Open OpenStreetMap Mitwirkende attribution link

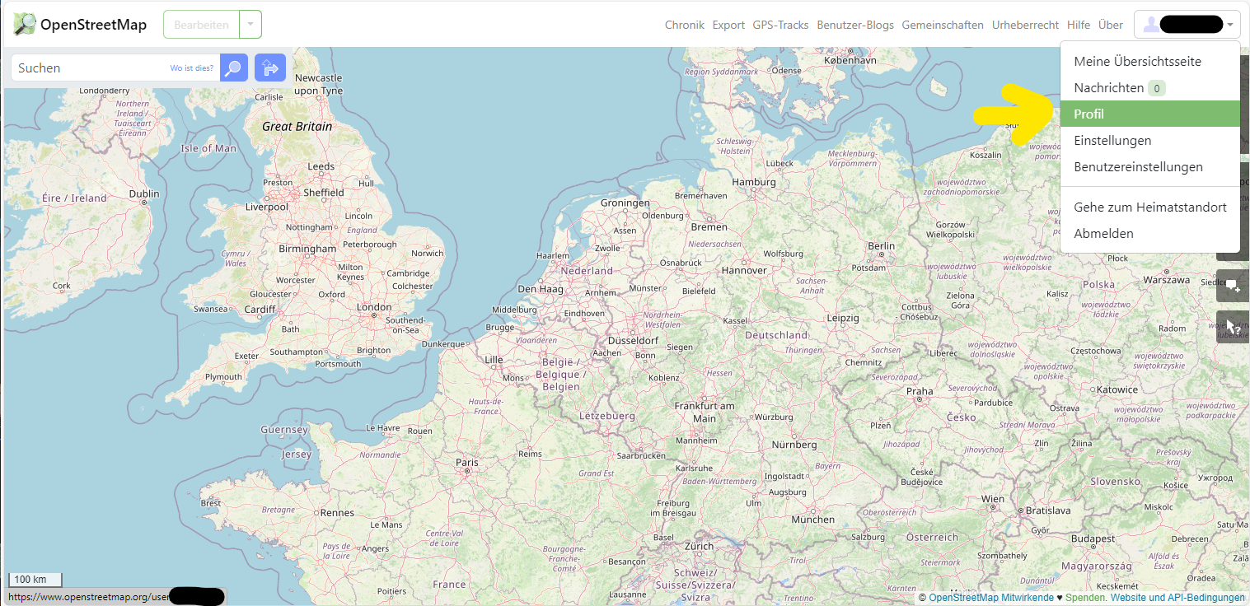tap(990, 598)
